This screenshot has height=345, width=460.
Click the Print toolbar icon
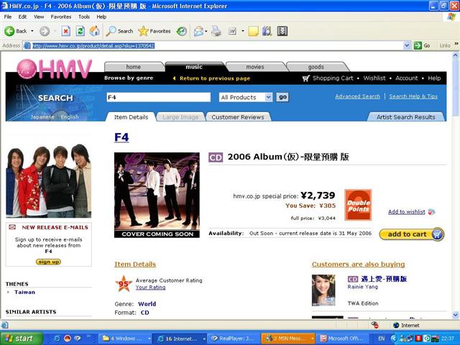pyautogui.click(x=216, y=31)
